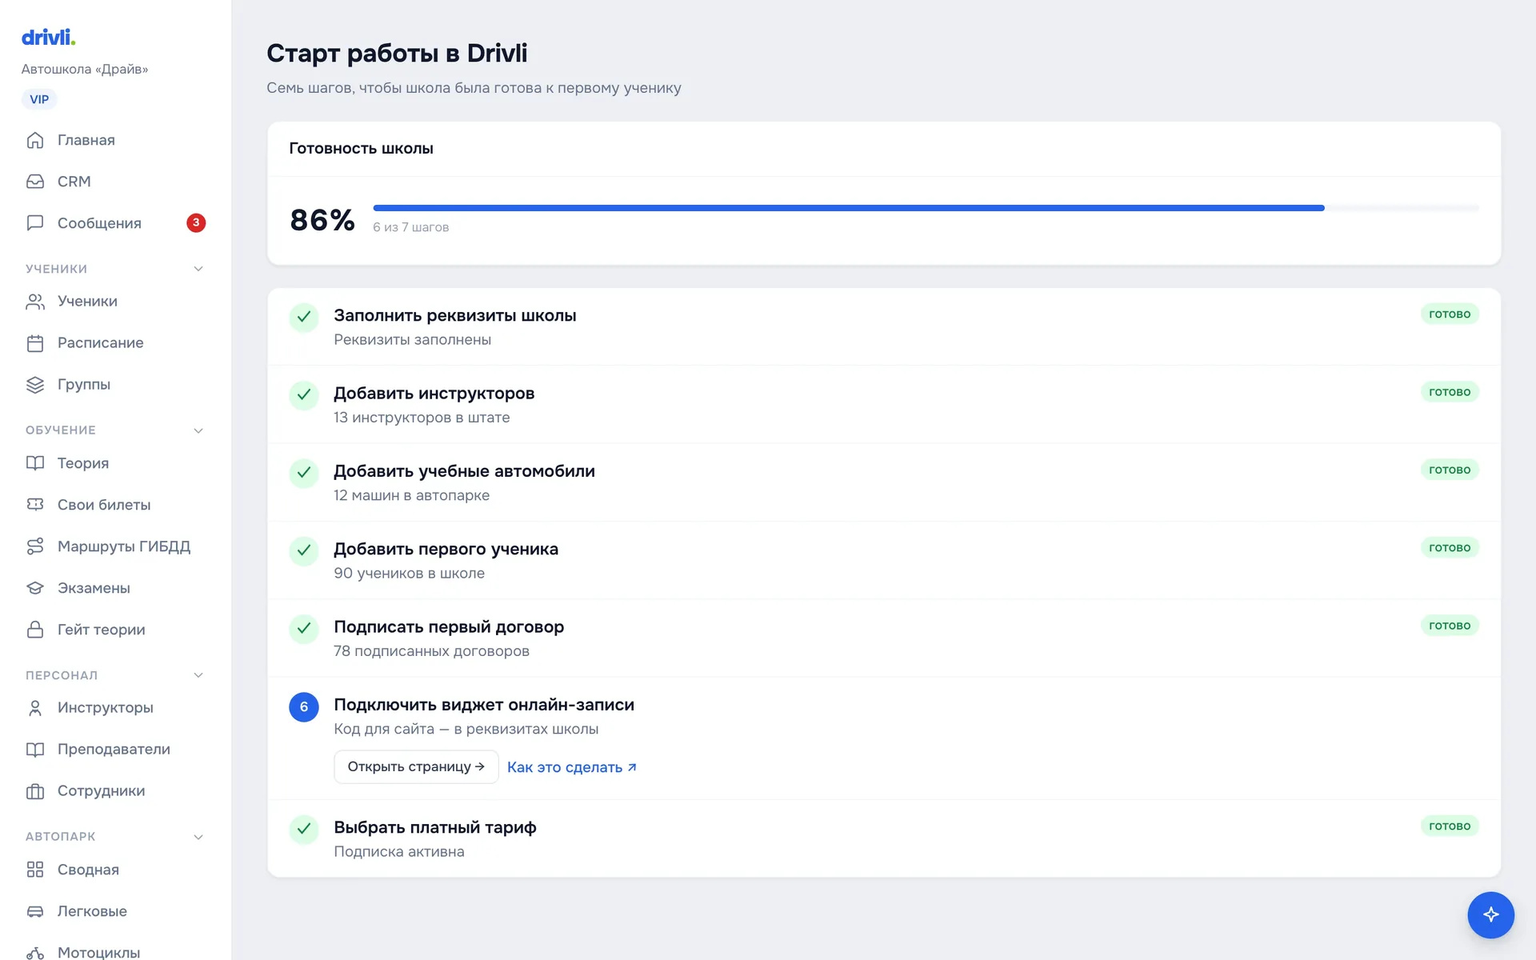
Task: Click the Свои билеты ticket icon
Action: tap(35, 505)
